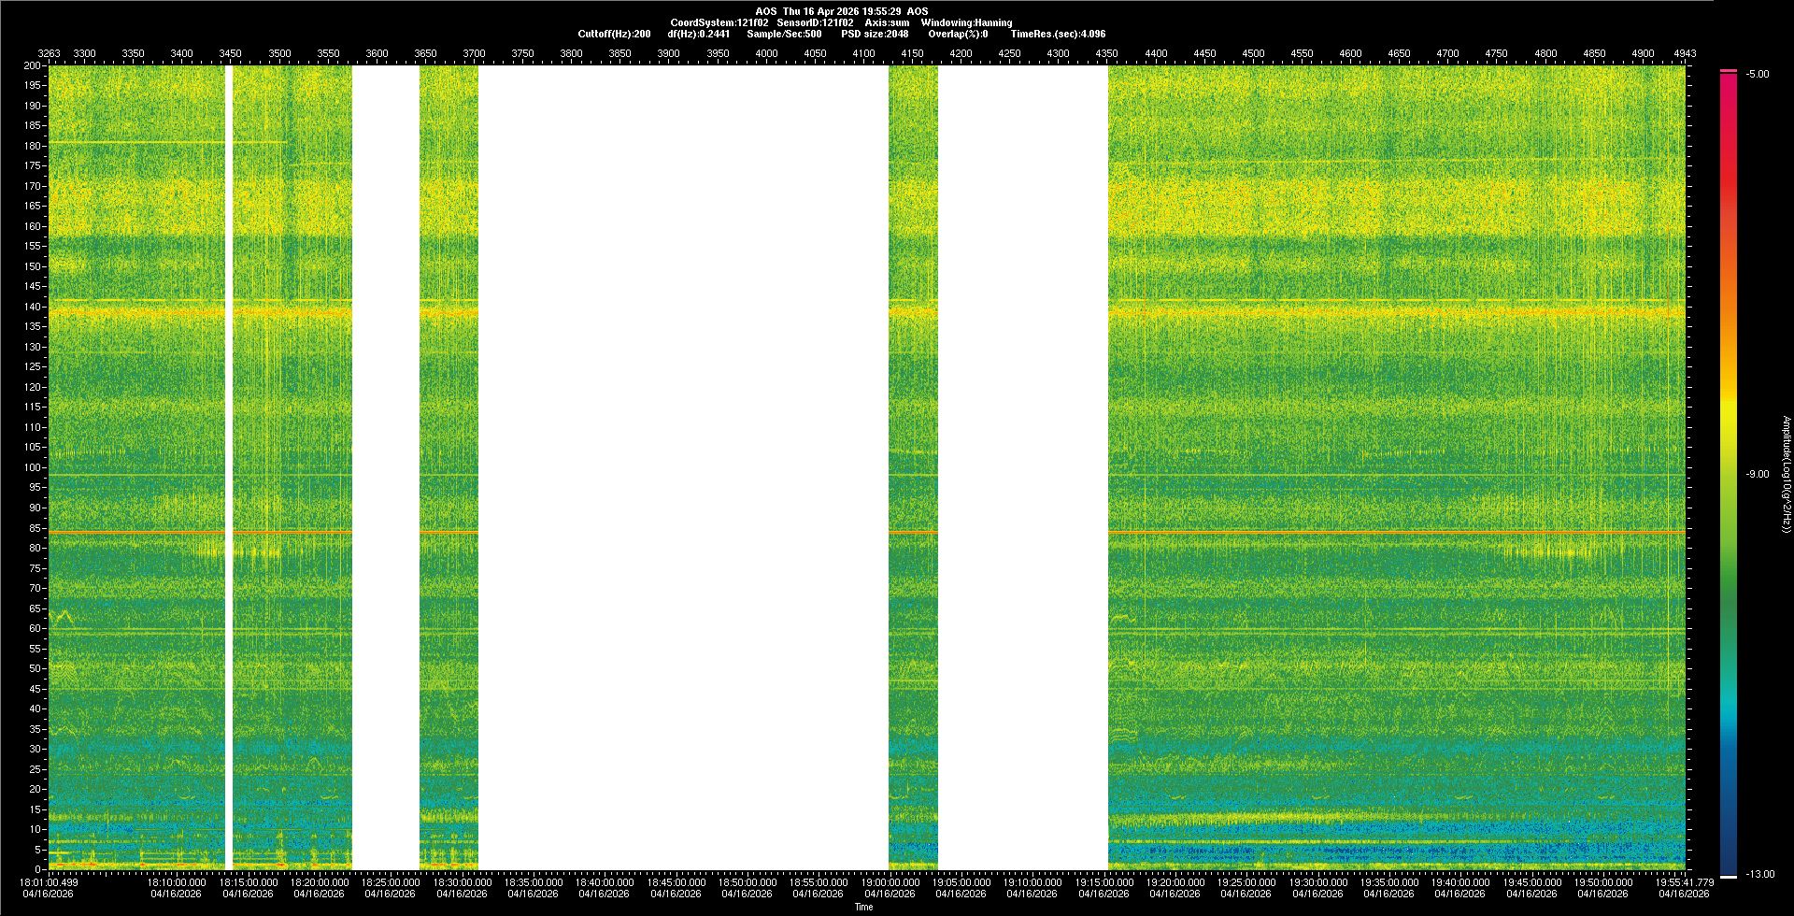This screenshot has width=1794, height=916.
Task: Click the Windowing:Hanning header label
Action: 966,22
